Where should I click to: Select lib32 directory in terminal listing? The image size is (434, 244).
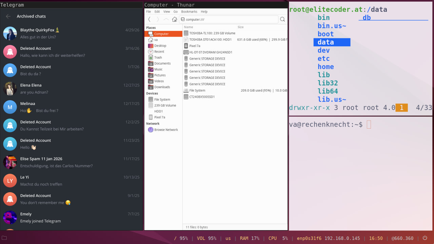click(x=328, y=83)
